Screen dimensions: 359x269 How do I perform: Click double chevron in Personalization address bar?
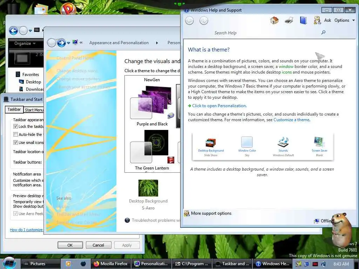coord(81,42)
